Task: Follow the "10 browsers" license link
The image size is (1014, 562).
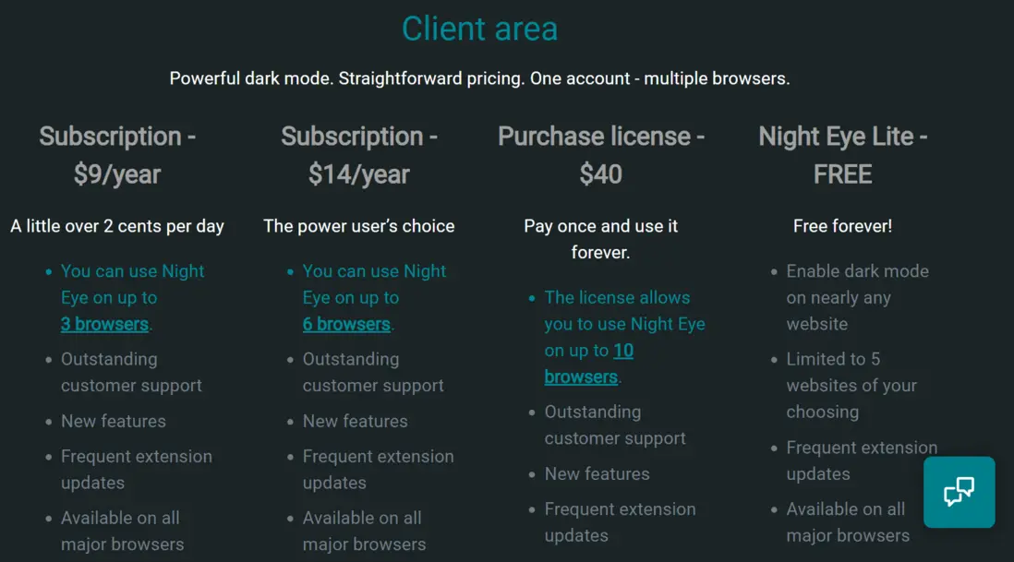Action: pyautogui.click(x=589, y=364)
